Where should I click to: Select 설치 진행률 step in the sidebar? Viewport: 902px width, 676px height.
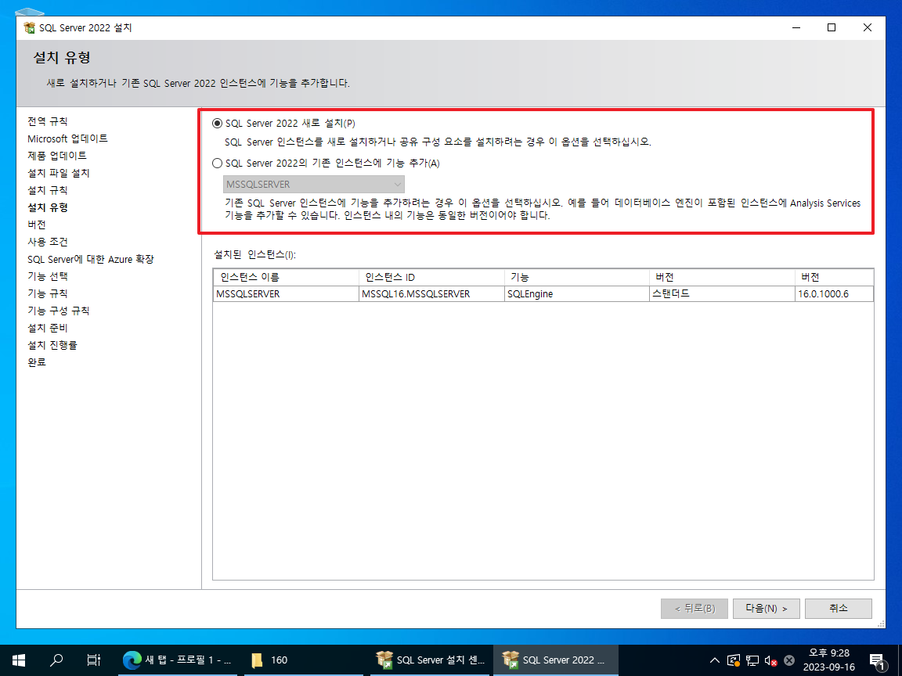(x=52, y=346)
